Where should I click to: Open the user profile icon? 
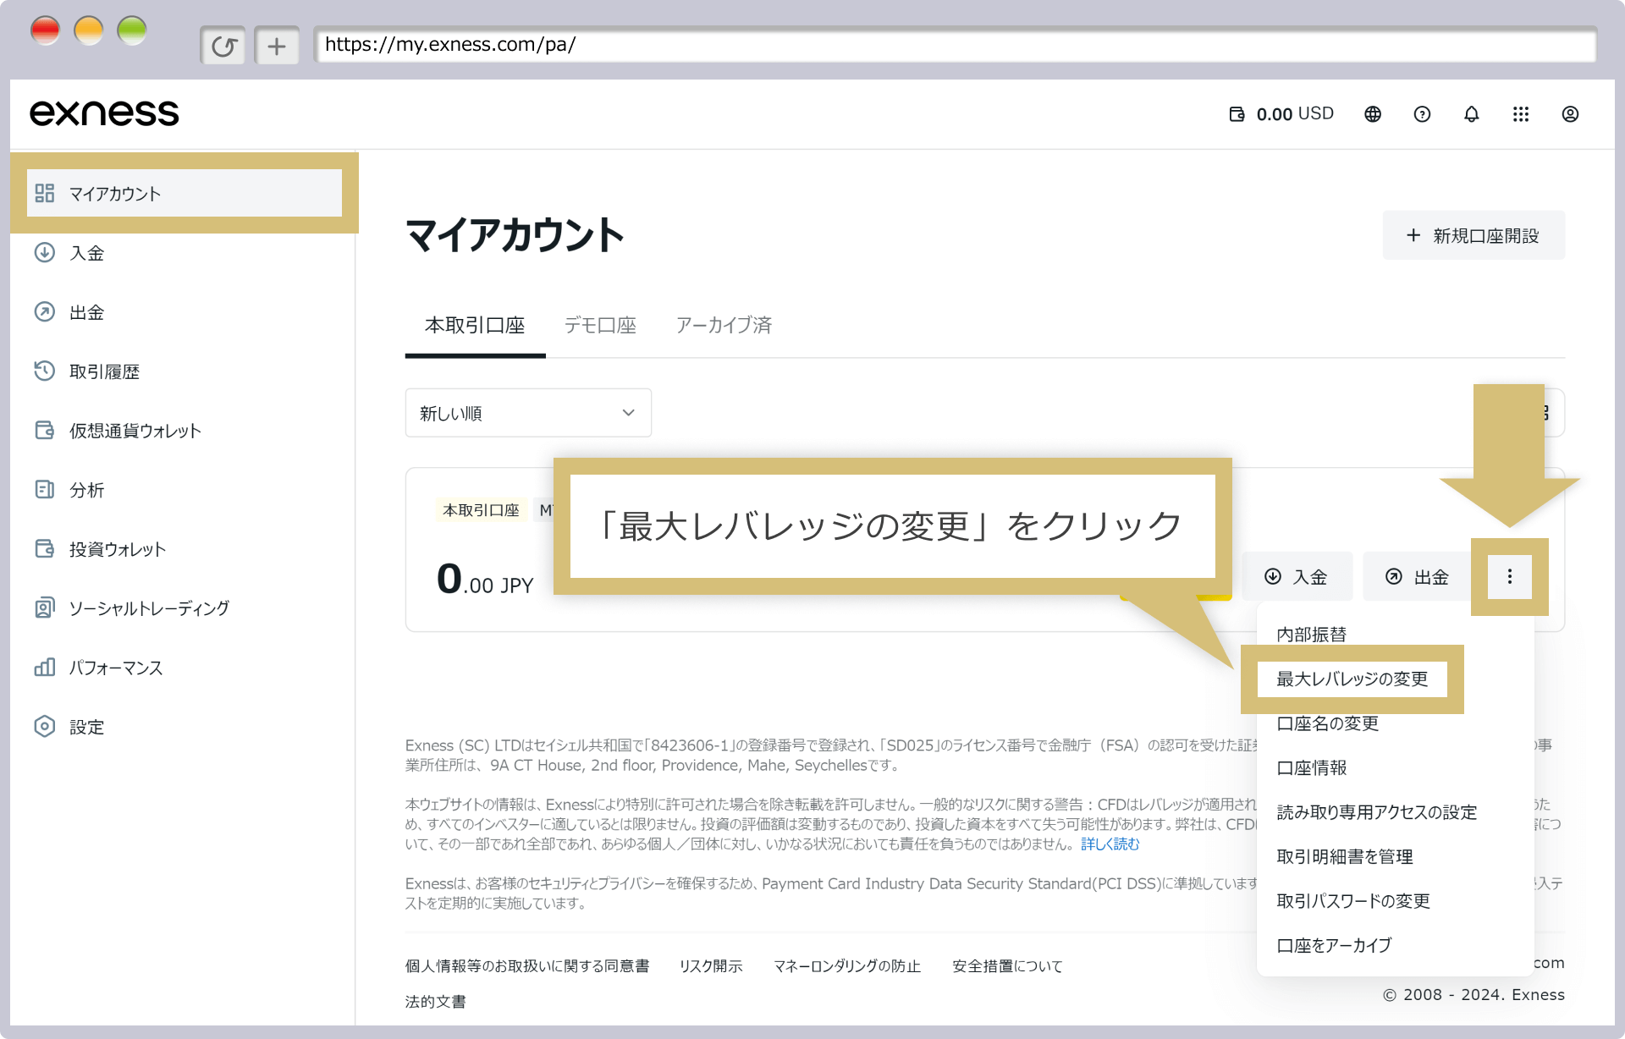point(1570,114)
